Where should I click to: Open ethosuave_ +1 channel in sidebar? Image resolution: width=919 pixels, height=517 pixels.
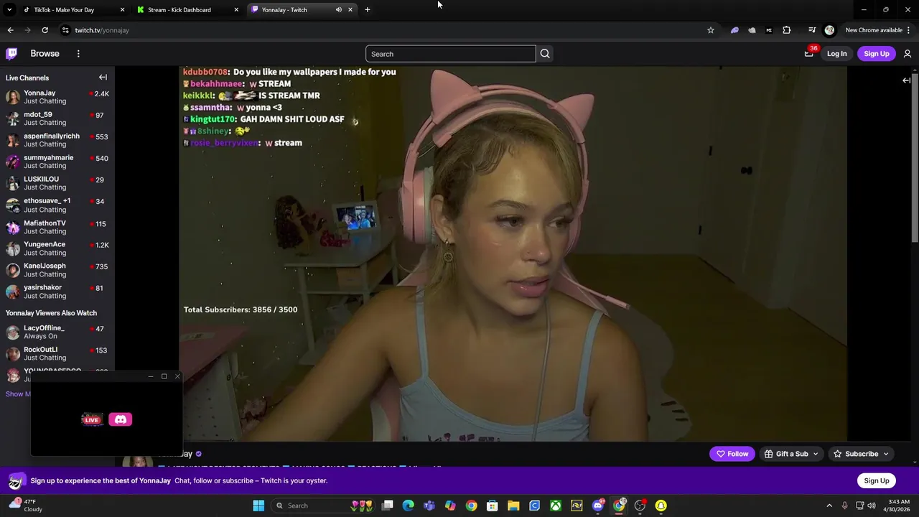57,205
